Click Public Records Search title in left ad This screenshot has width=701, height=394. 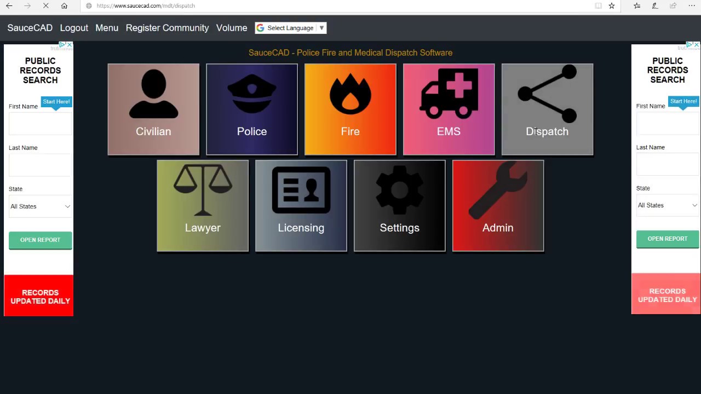[40, 71]
